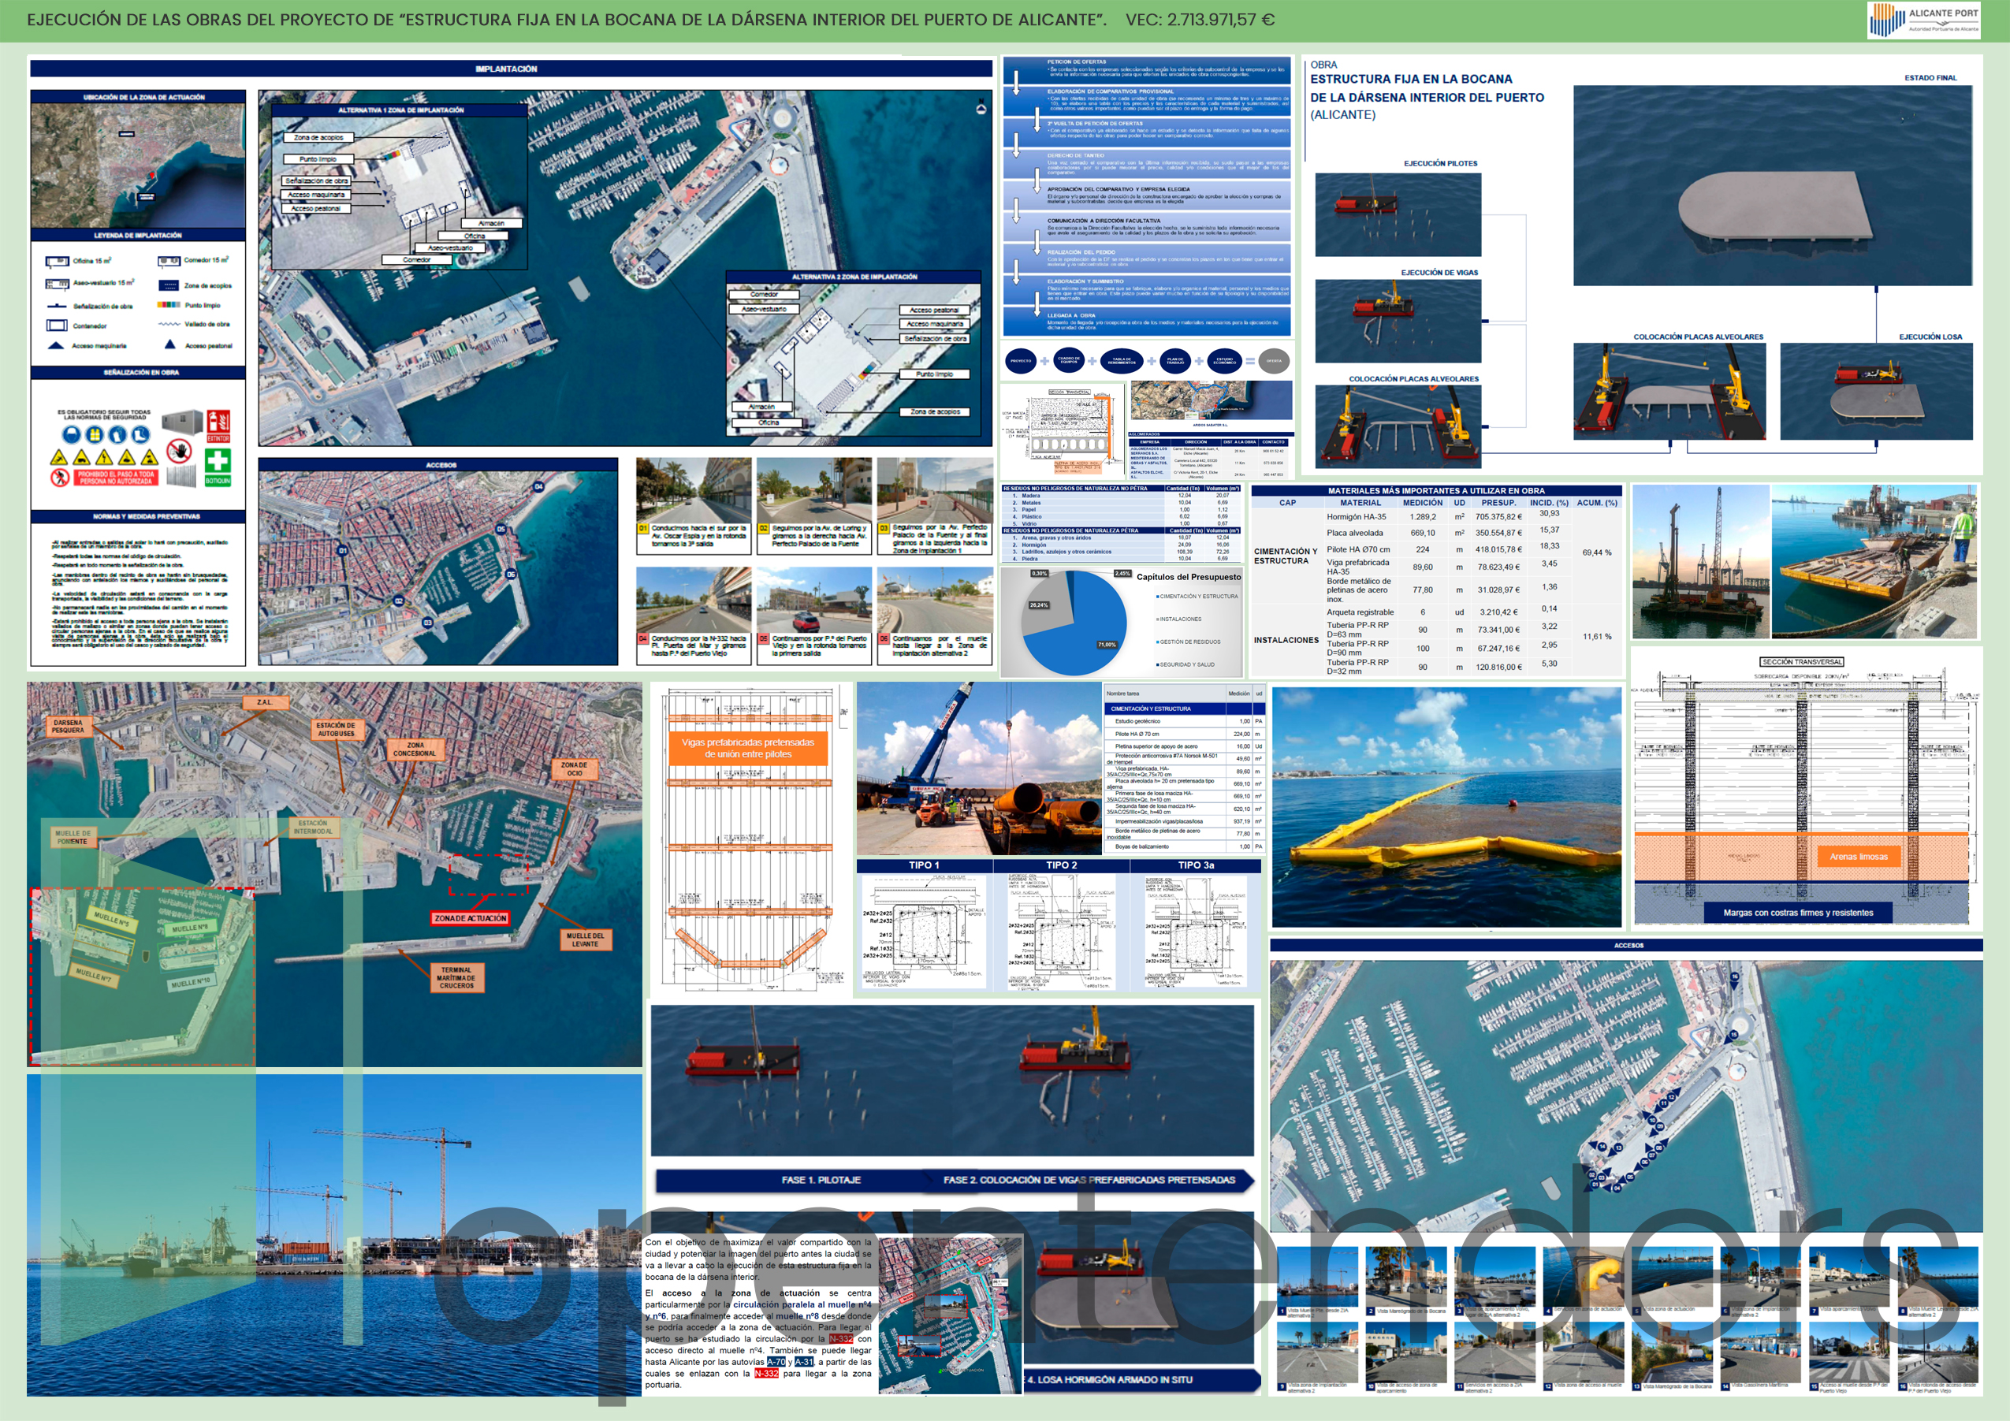Image resolution: width=2010 pixels, height=1421 pixels.
Task: Click marker 01 on the ACCESOS map
Action: 344,551
